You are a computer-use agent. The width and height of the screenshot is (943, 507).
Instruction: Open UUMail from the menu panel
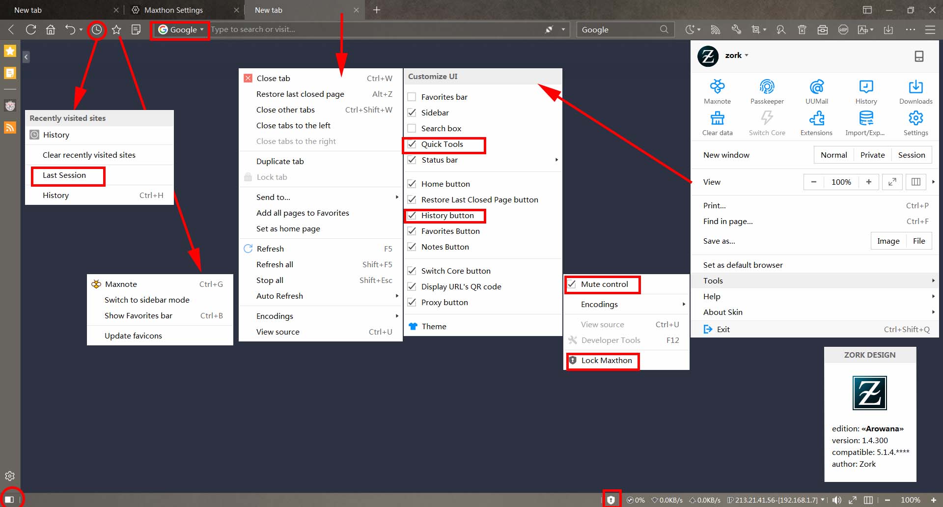click(x=817, y=91)
